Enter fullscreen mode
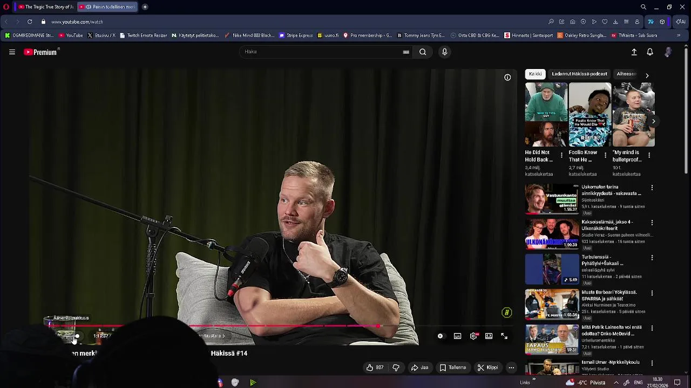Screen dimensions: 691x388 tap(504, 336)
